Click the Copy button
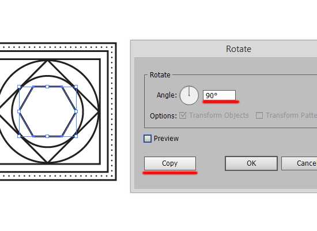Image resolution: width=317 pixels, height=231 pixels. [x=170, y=163]
